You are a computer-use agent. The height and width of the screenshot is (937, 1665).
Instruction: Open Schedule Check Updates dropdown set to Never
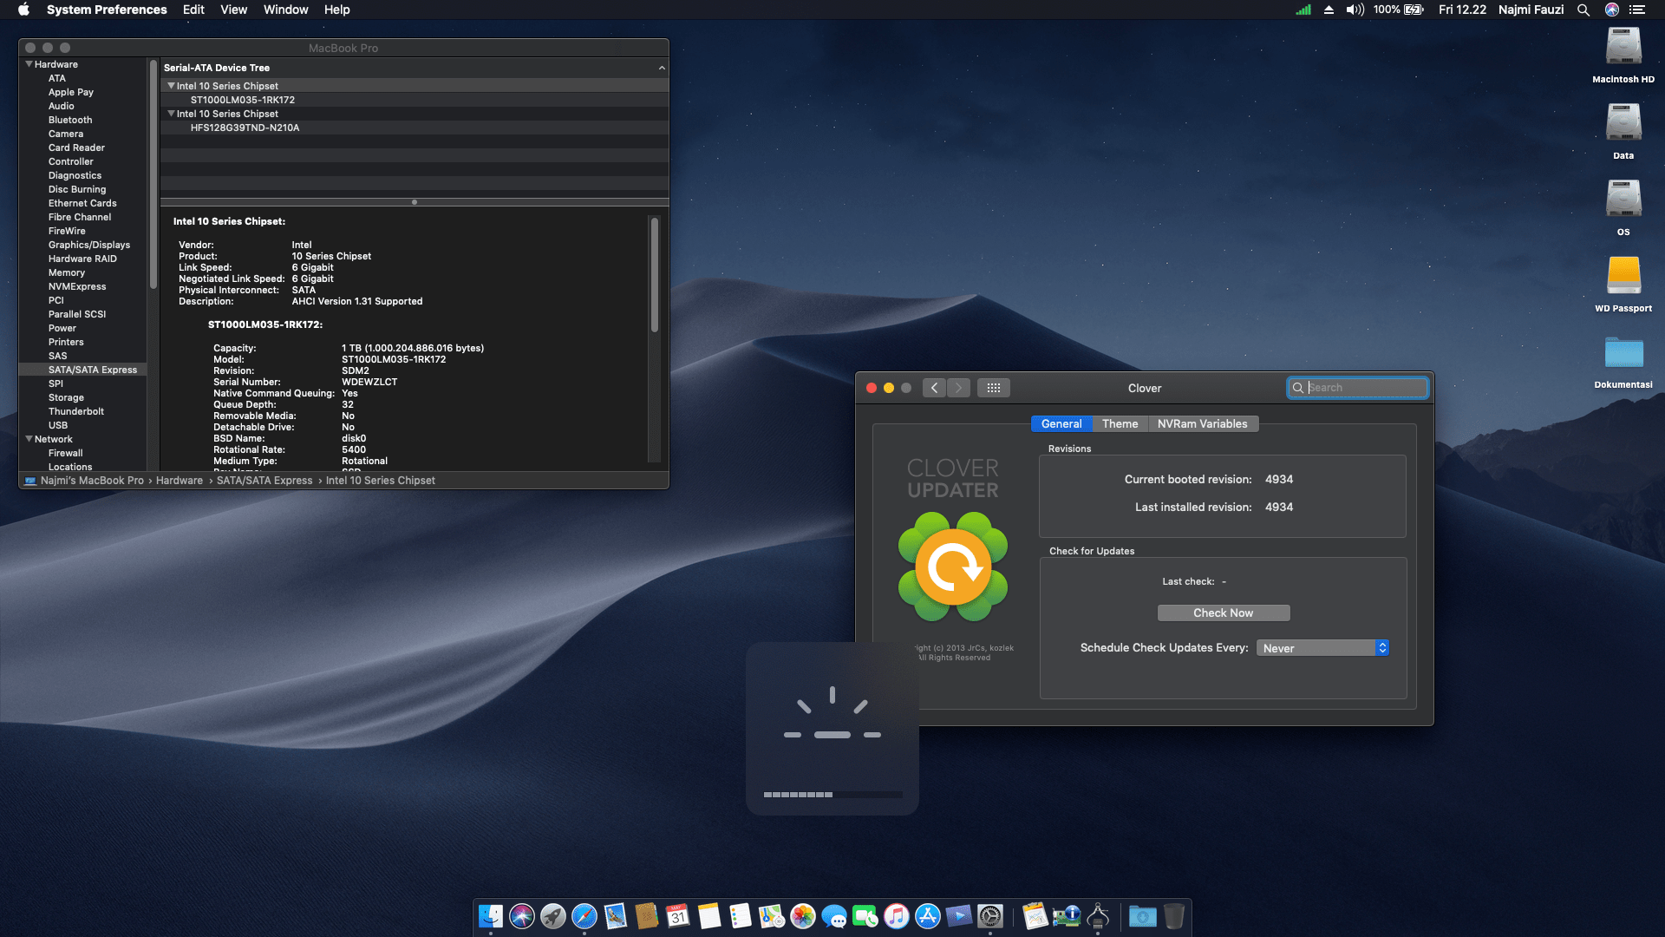pos(1322,648)
